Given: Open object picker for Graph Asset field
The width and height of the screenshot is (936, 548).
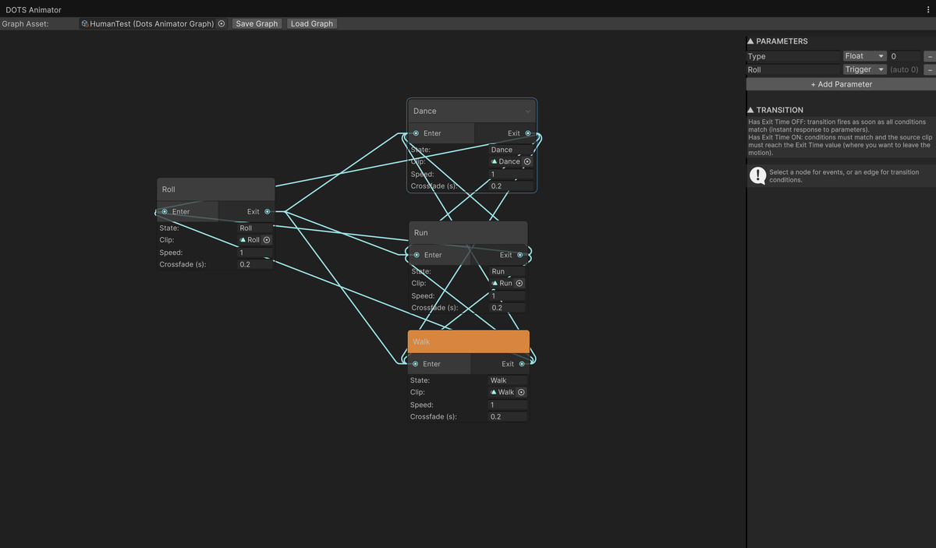Looking at the screenshot, I should (x=222, y=24).
